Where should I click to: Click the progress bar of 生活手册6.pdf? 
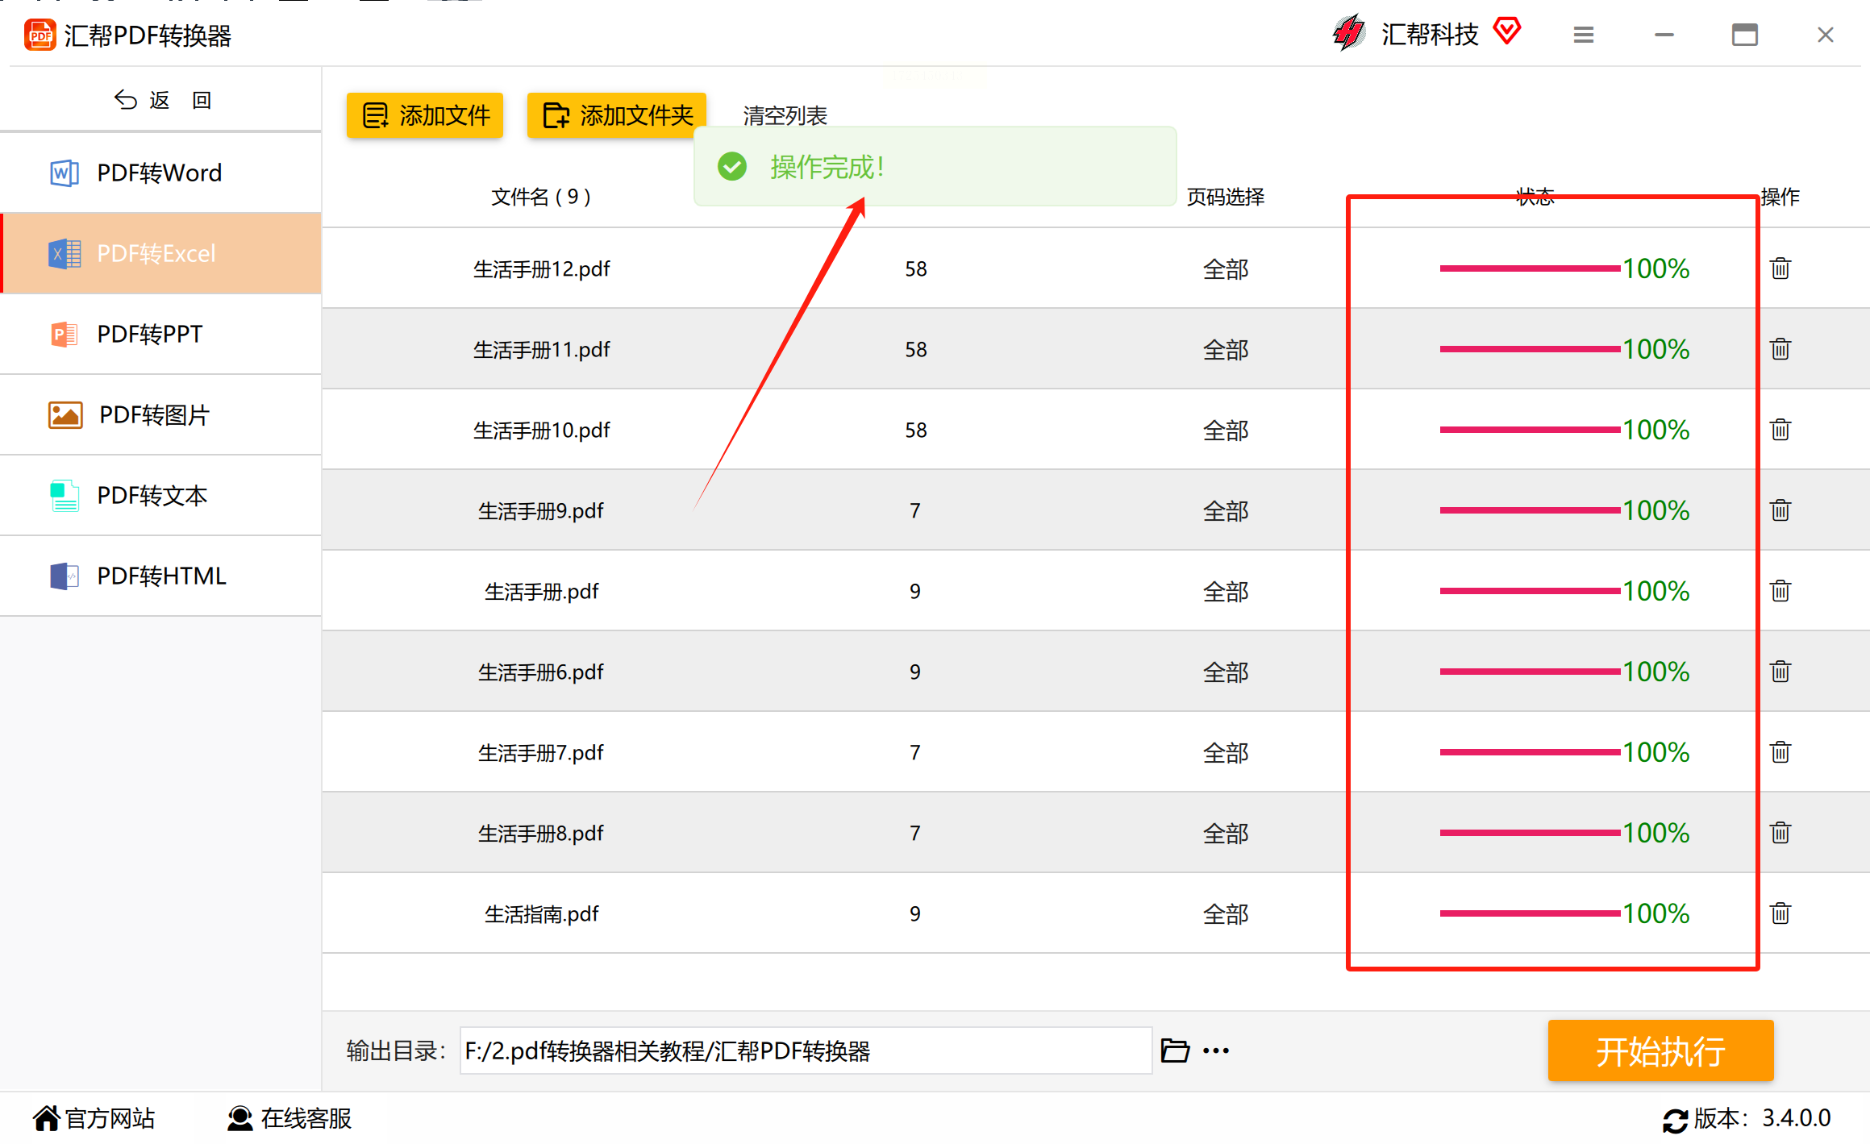pyautogui.click(x=1530, y=672)
